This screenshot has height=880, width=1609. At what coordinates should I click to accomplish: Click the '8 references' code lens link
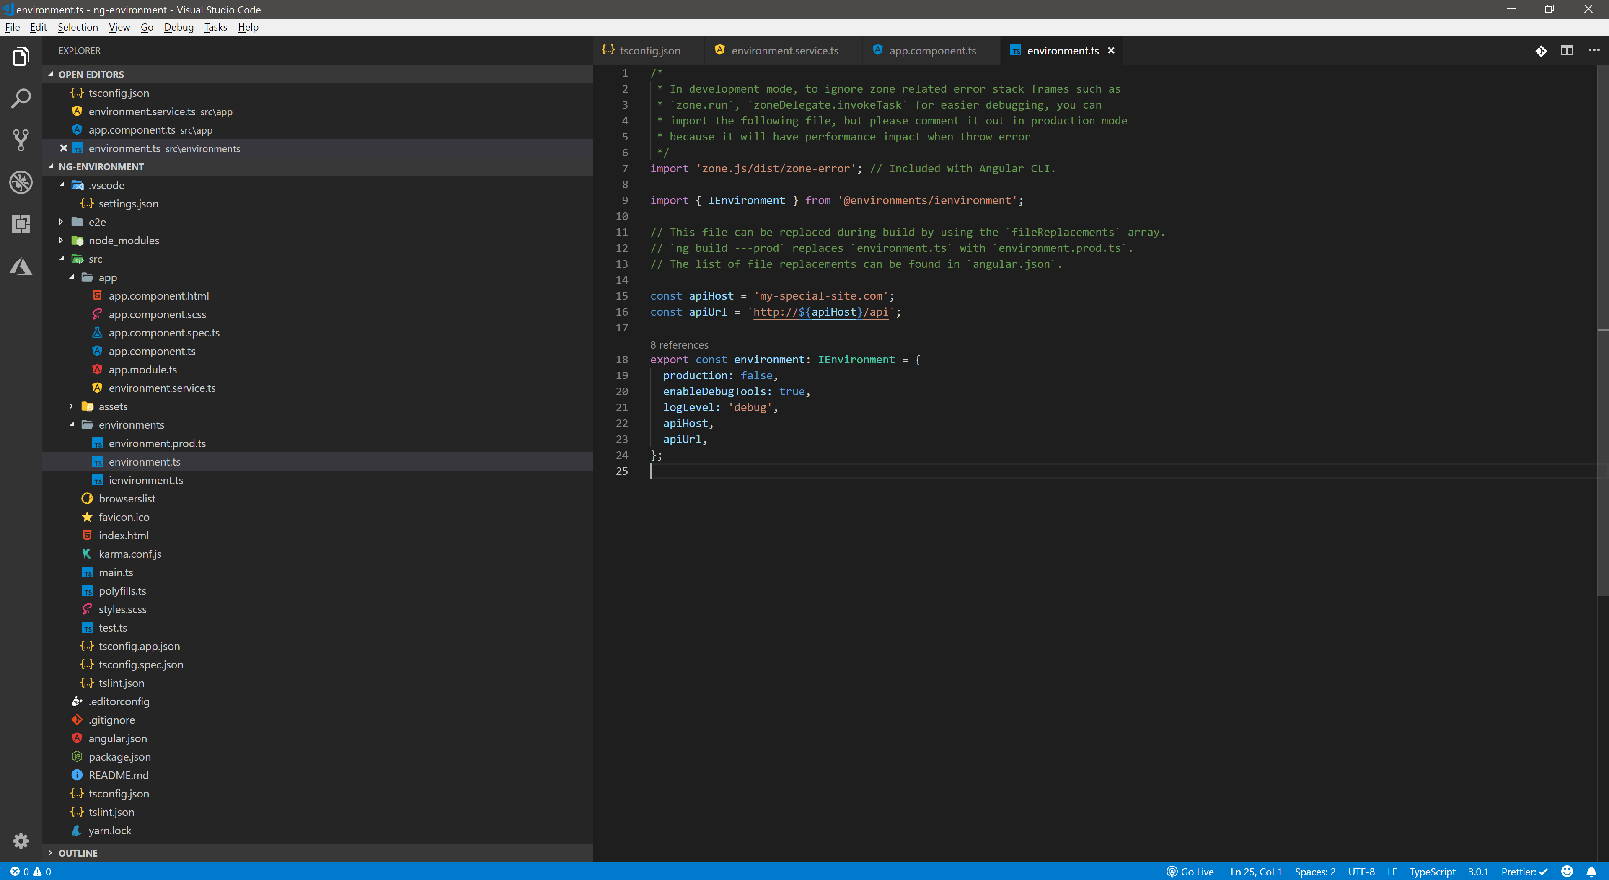(x=679, y=345)
